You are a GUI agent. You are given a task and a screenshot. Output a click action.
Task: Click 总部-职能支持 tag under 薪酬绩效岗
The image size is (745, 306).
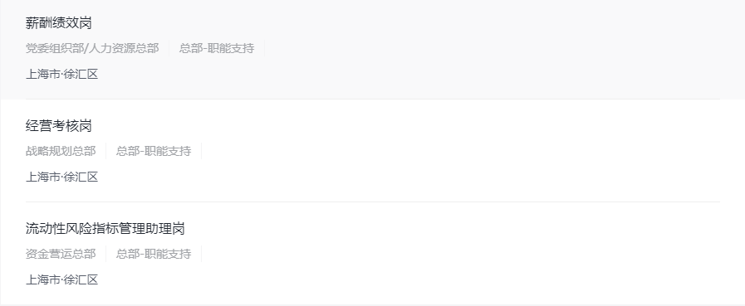coord(217,48)
